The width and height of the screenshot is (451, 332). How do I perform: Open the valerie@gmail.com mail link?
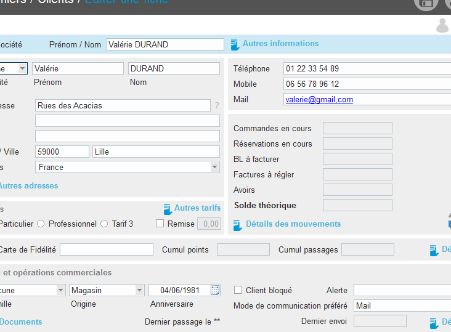click(319, 99)
